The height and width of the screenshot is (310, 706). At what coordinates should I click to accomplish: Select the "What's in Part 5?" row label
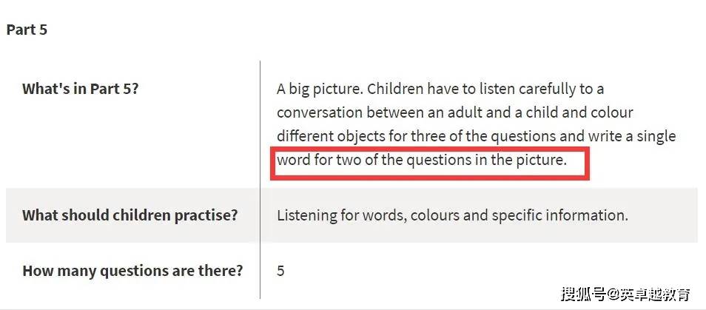click(x=80, y=88)
